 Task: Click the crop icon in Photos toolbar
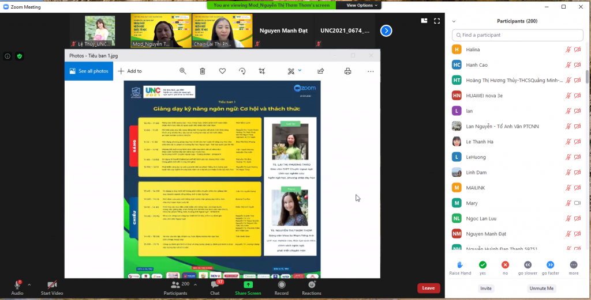[262, 71]
